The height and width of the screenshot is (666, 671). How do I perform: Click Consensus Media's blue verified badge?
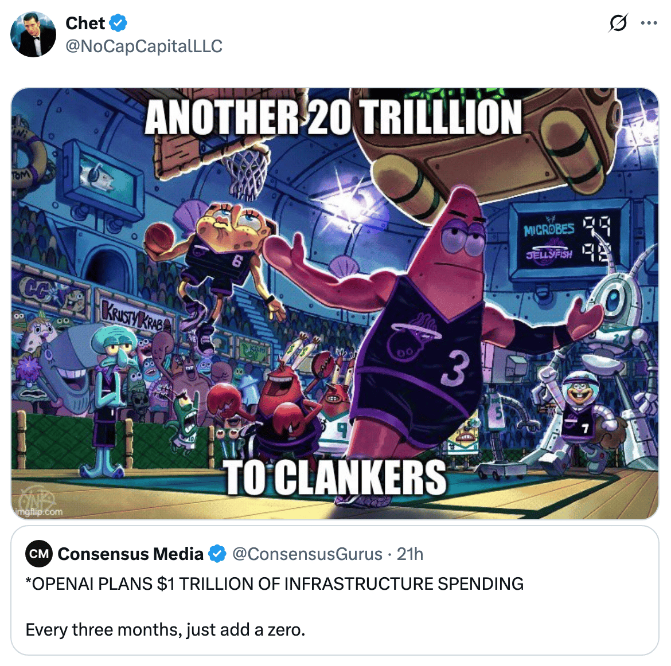[217, 554]
